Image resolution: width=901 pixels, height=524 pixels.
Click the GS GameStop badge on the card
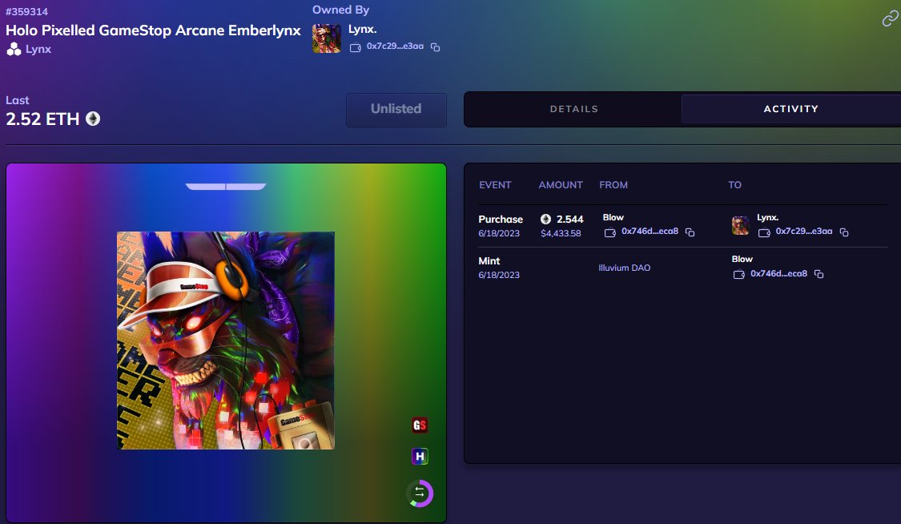(x=420, y=425)
